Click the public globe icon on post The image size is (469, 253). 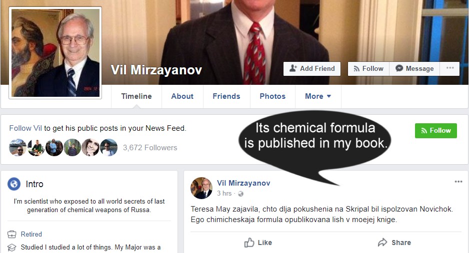click(x=241, y=194)
